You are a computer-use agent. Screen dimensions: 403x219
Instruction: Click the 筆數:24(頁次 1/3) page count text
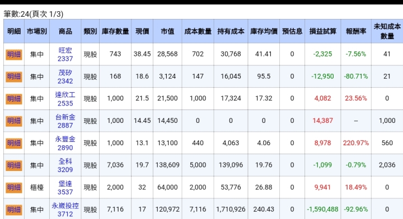(x=34, y=14)
